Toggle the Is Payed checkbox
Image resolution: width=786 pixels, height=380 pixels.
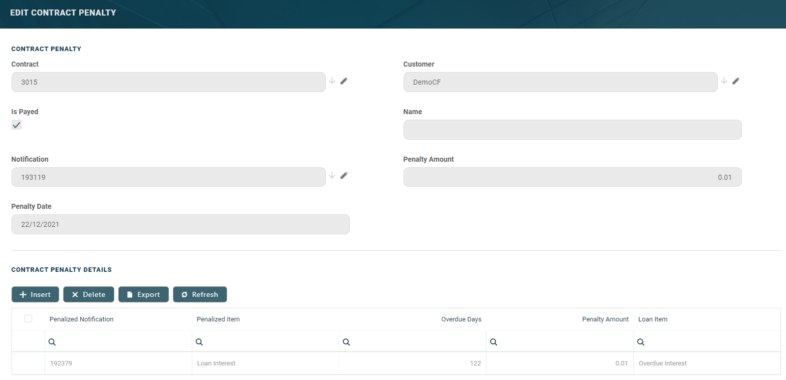(x=17, y=125)
